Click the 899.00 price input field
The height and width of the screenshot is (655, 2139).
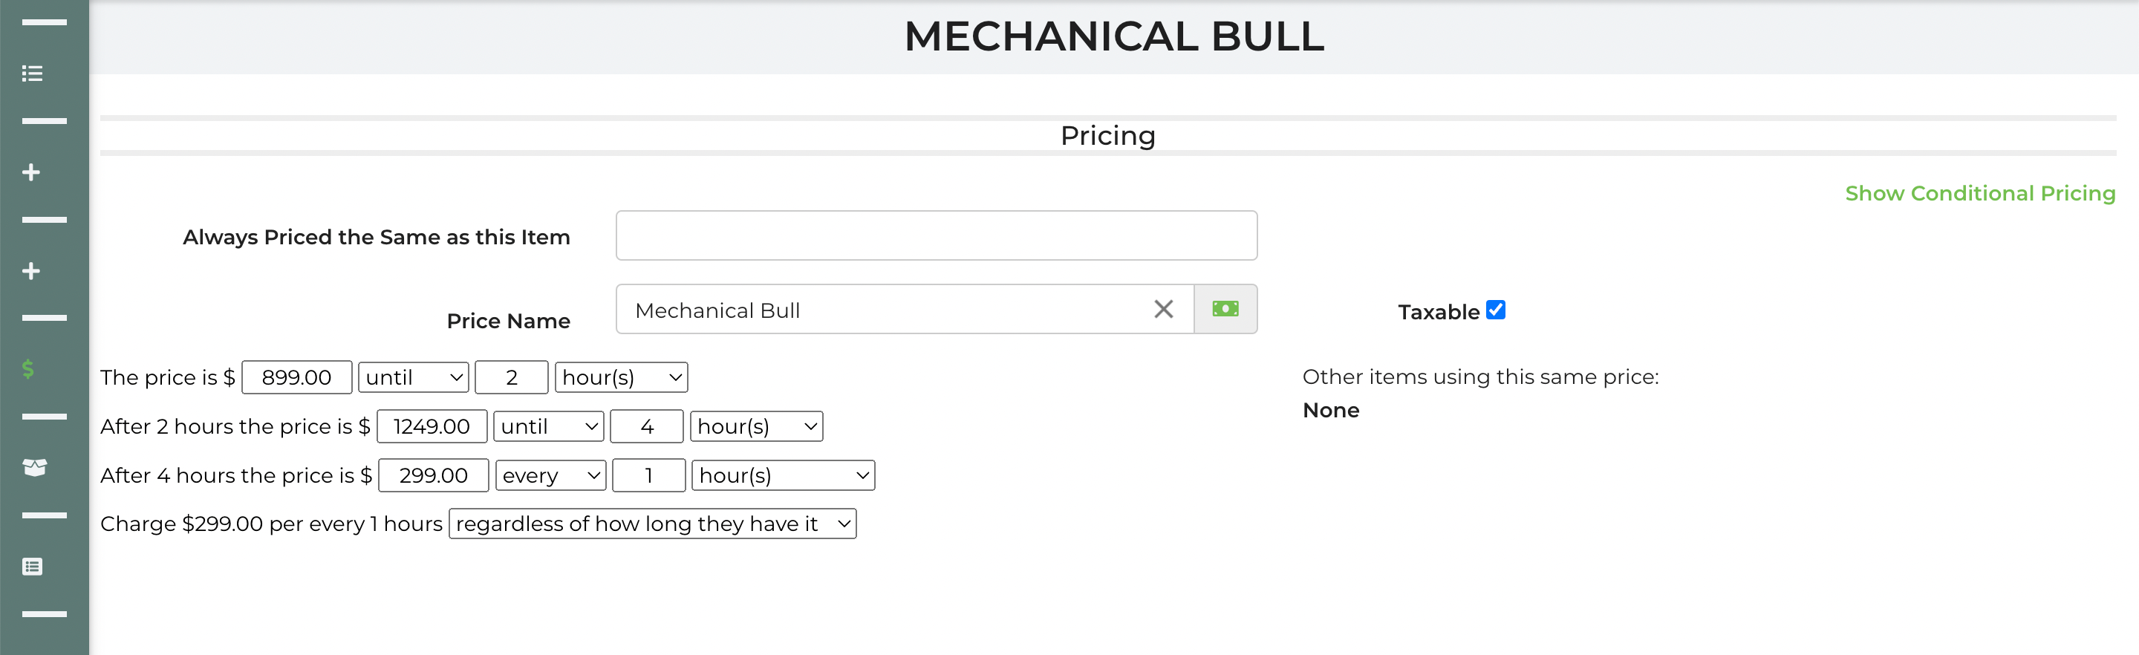pos(296,378)
